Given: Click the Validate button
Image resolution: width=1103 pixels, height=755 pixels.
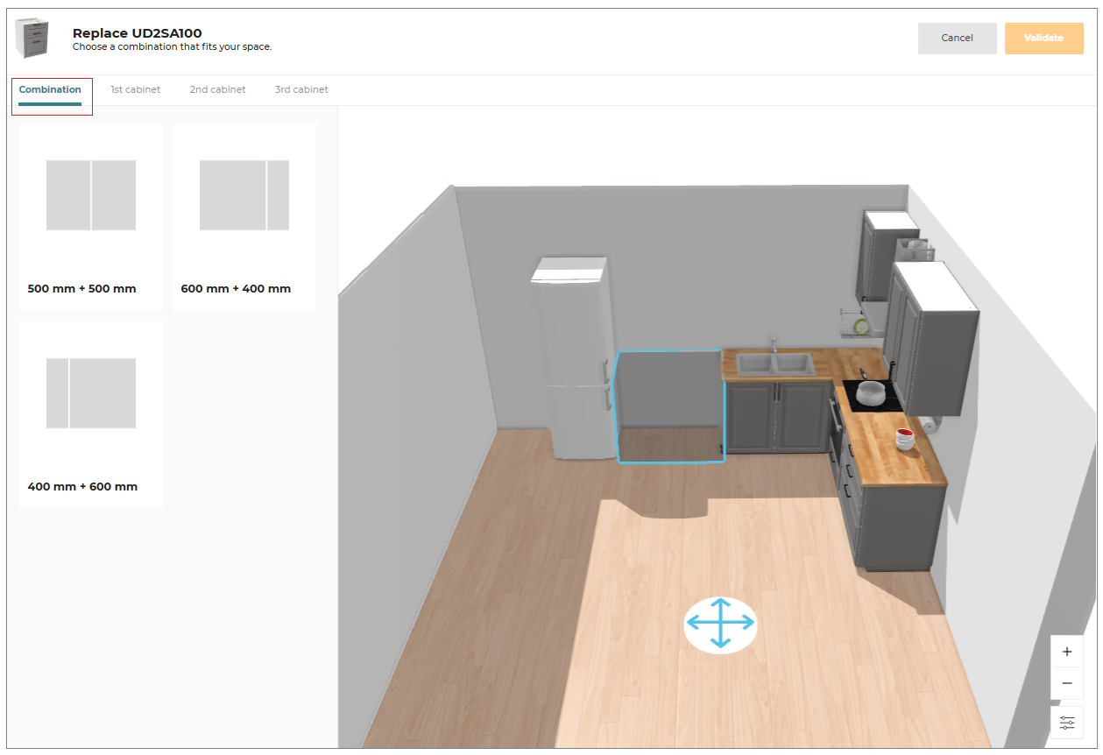Looking at the screenshot, I should [1043, 39].
